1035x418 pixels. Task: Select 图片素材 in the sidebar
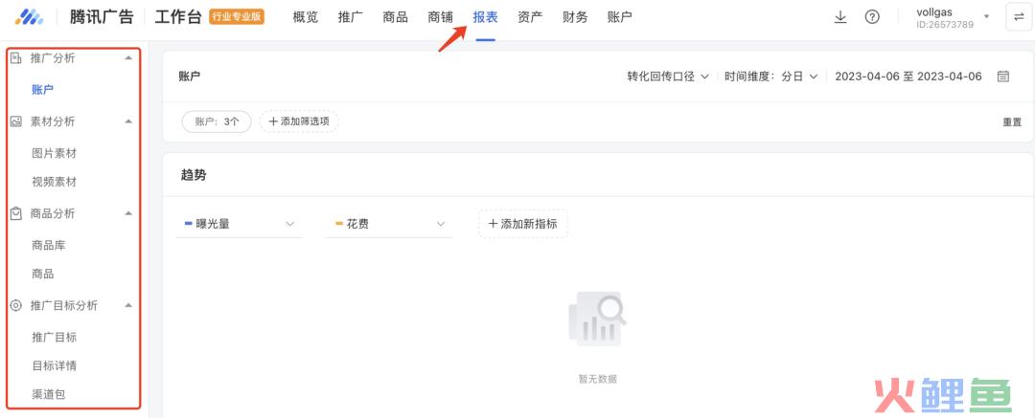(x=54, y=154)
